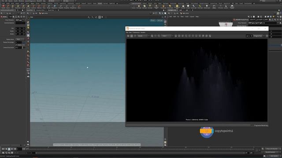Click the current frame number field
This screenshot has height=158, width=282.
point(19,149)
